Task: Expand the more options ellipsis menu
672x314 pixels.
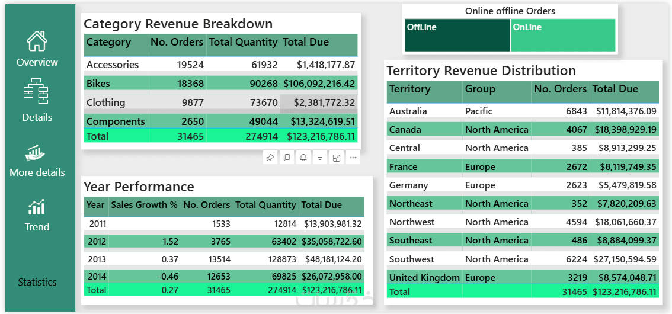Action: click(353, 158)
